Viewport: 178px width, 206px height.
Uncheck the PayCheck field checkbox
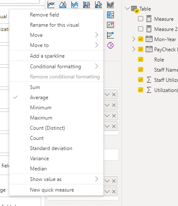pos(141,49)
